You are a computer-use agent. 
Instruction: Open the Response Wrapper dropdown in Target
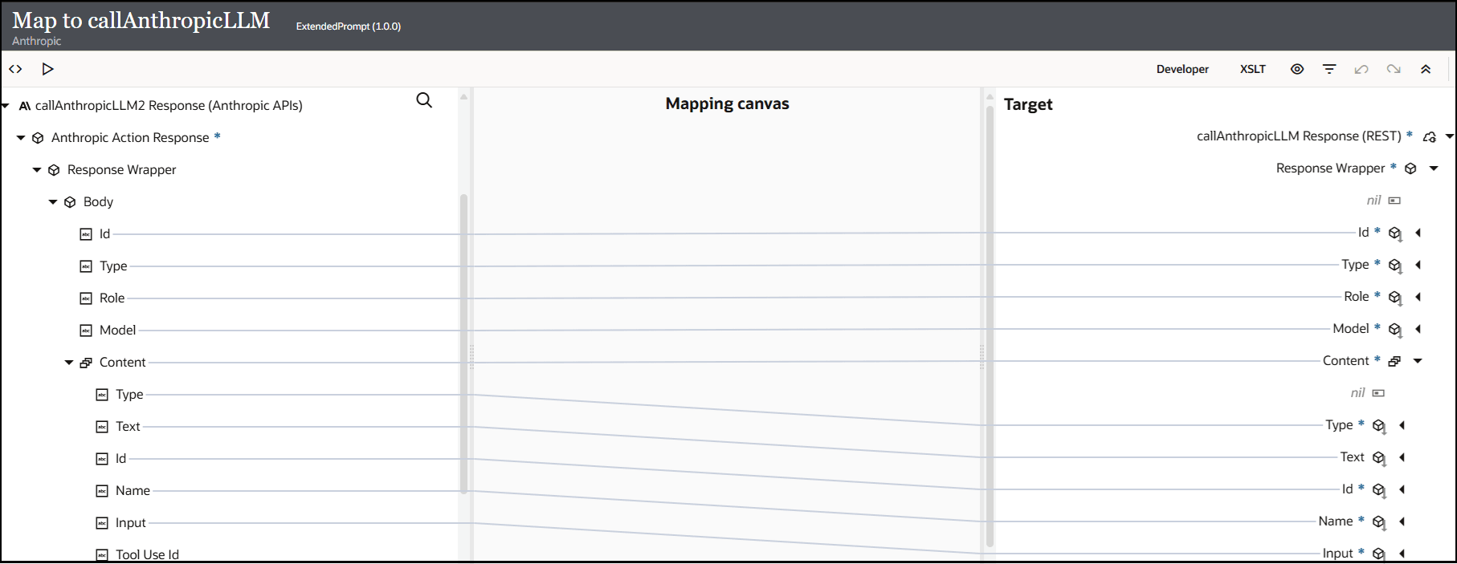[1434, 168]
